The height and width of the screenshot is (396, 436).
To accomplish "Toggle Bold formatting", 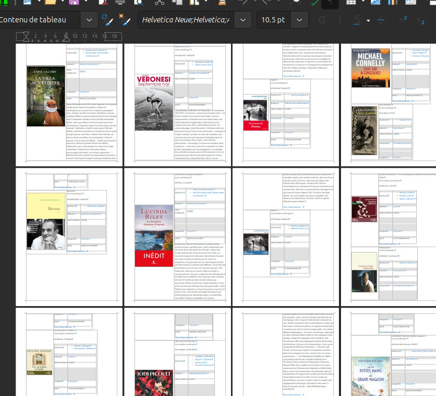I will [322, 20].
